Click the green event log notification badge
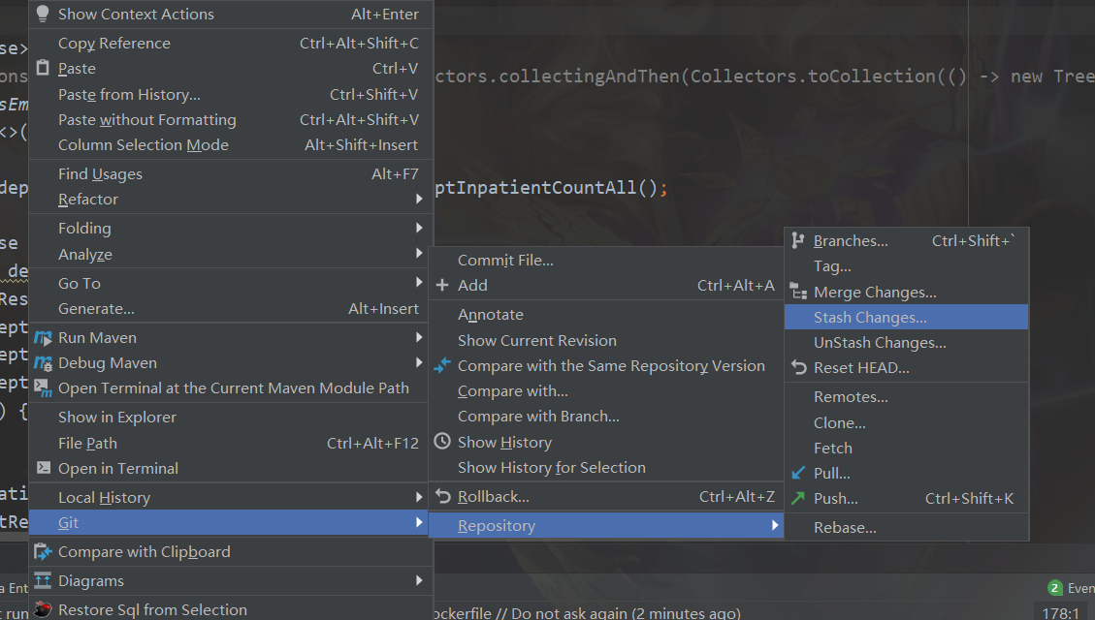 coord(1055,588)
